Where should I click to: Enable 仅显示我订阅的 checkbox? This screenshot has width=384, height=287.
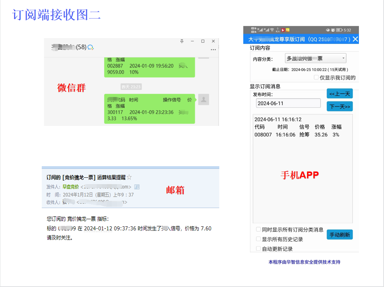coord(316,78)
